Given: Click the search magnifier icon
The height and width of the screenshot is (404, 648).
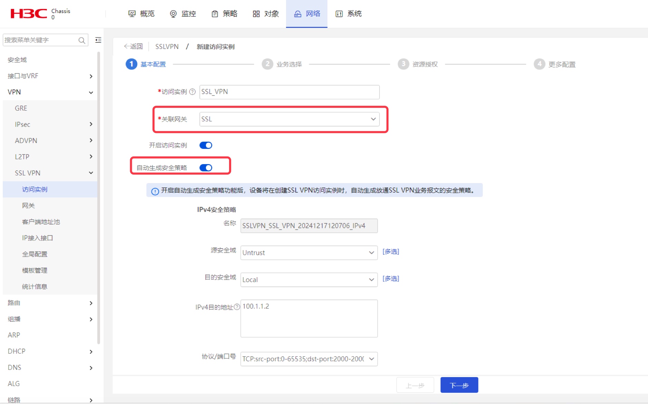Looking at the screenshot, I should pos(82,40).
